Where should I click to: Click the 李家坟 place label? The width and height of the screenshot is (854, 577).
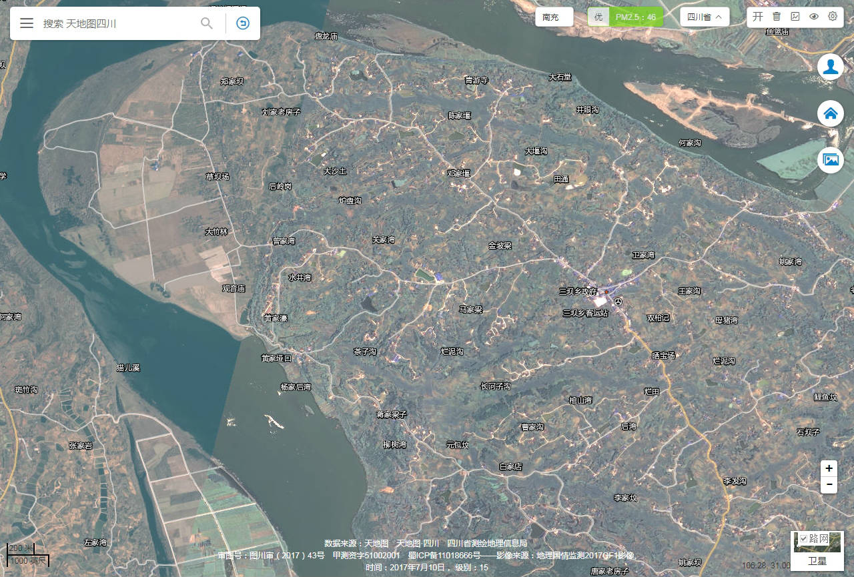tap(626, 498)
